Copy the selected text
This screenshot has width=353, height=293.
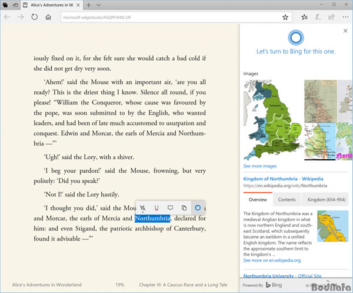pyautogui.click(x=184, y=208)
